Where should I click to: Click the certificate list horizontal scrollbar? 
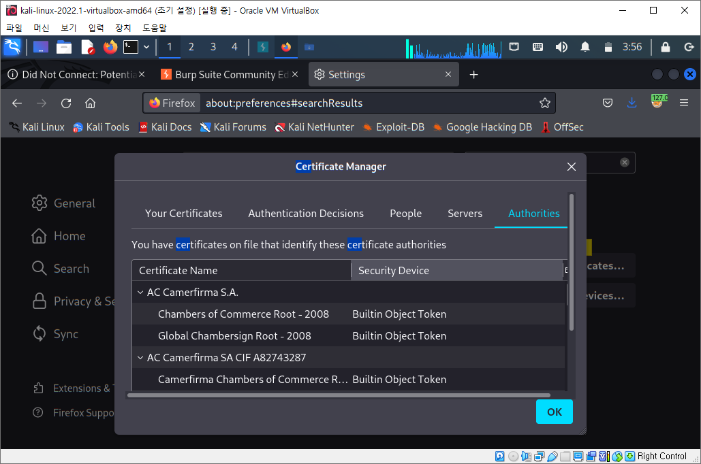pos(339,395)
